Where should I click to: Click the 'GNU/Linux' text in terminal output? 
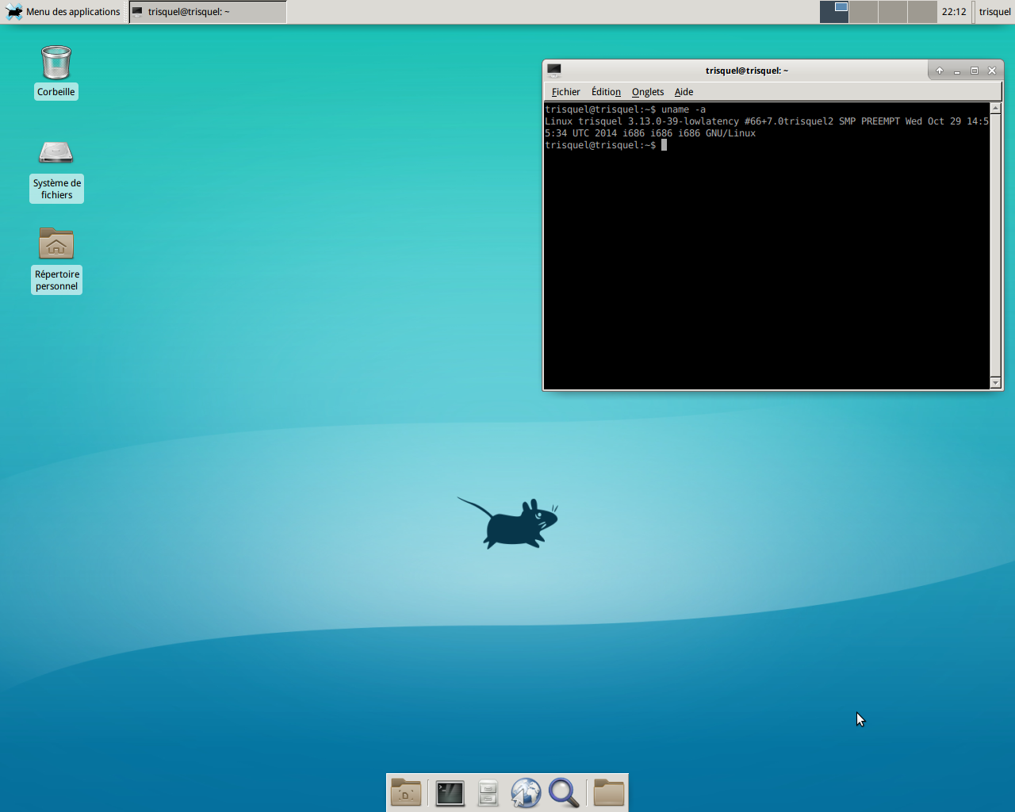coord(730,133)
